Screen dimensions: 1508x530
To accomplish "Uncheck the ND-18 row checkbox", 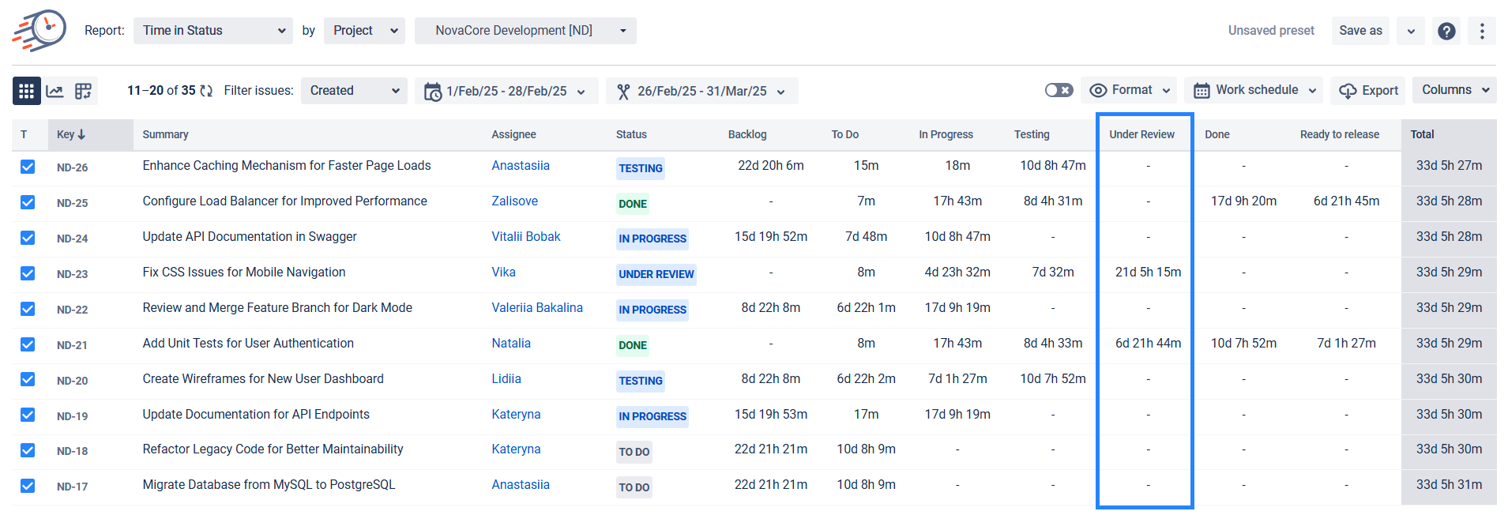I will 28,450.
